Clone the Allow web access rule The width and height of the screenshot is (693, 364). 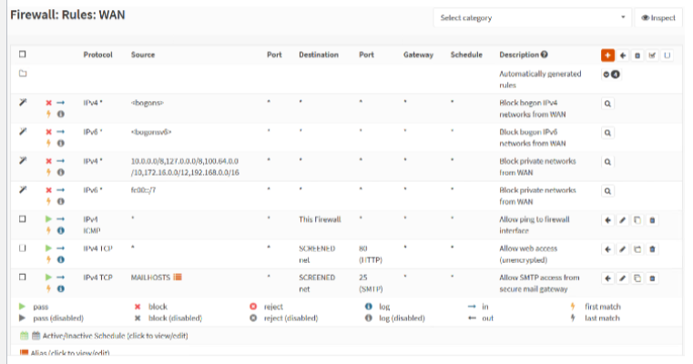click(637, 249)
